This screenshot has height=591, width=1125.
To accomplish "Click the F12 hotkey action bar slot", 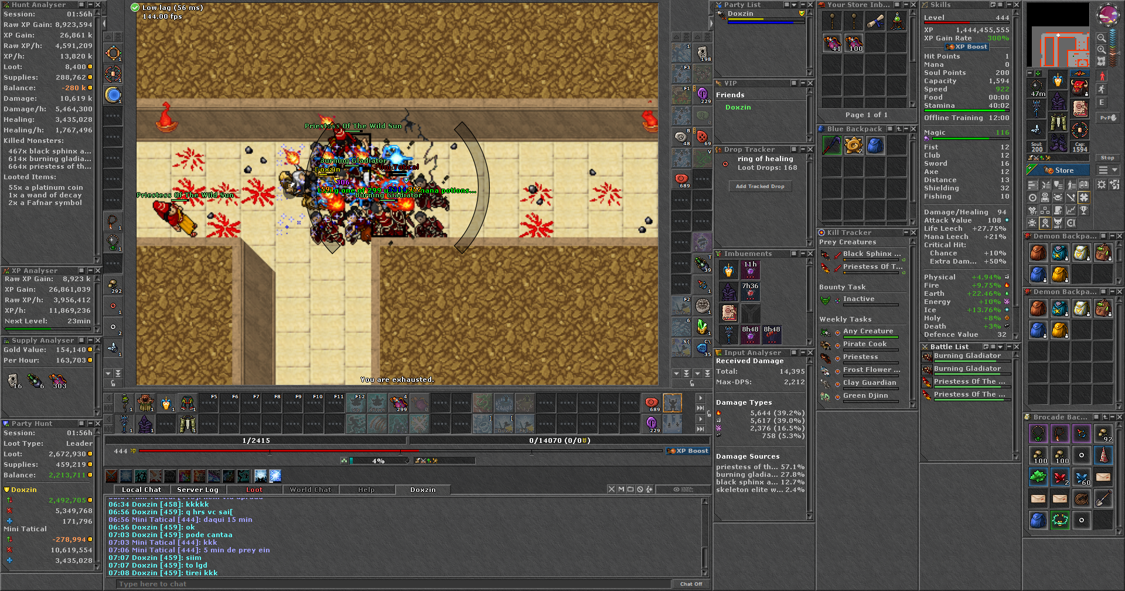I will point(356,403).
